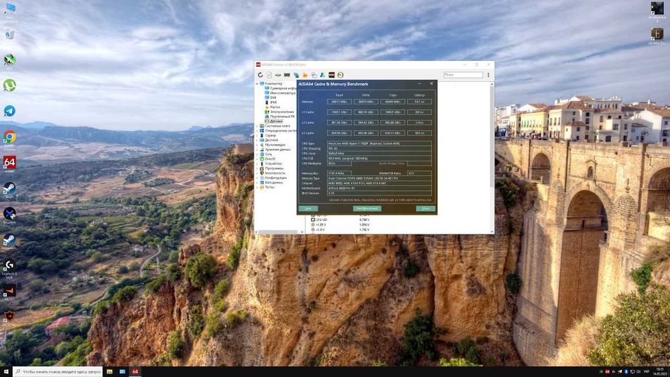This screenshot has width=670, height=377.
Task: Expand the Мультимедиа tree node
Action: pos(257,145)
